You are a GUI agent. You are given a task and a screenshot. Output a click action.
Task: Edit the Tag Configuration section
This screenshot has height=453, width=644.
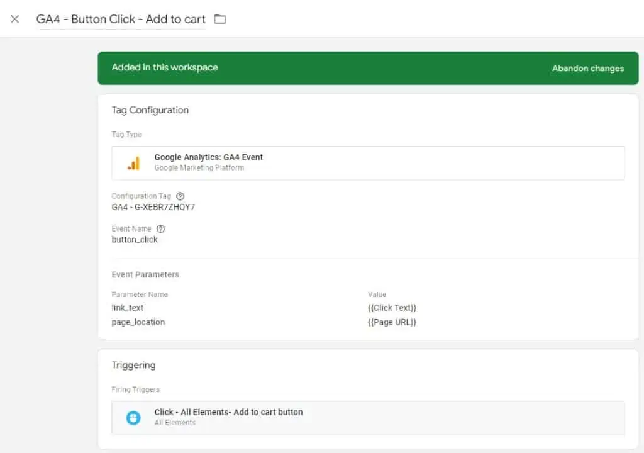[x=150, y=110]
